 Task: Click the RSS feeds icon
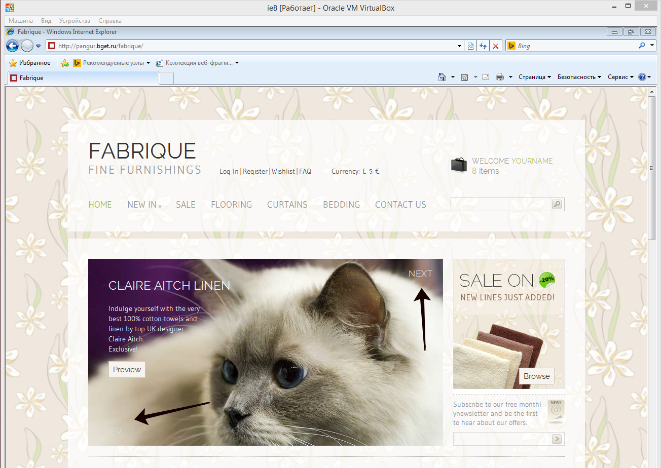[464, 77]
